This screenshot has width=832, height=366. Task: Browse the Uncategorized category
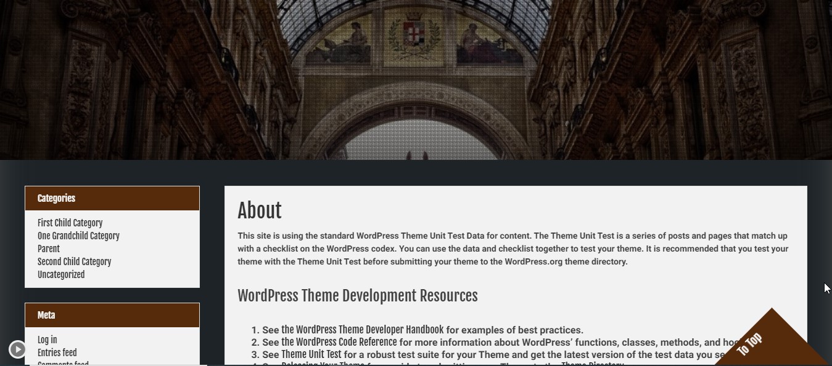tap(61, 274)
